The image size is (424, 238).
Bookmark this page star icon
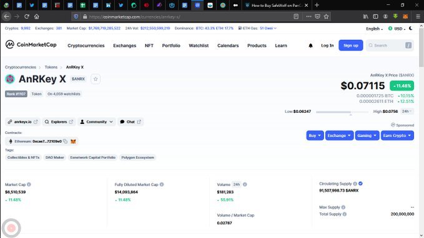[x=326, y=16]
